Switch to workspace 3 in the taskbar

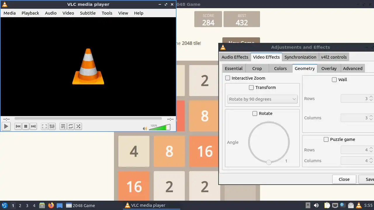coord(27,206)
